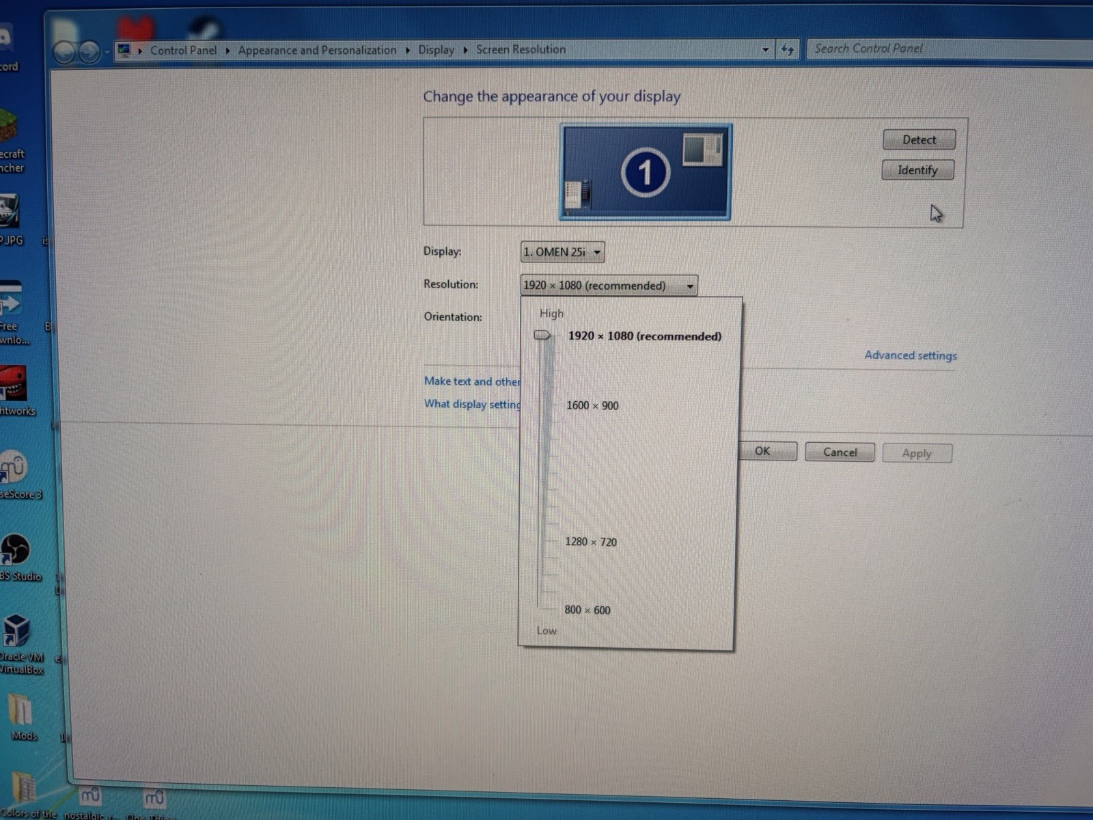Screen dimensions: 1093x820
Task: Click the Detect button
Action: coord(919,139)
